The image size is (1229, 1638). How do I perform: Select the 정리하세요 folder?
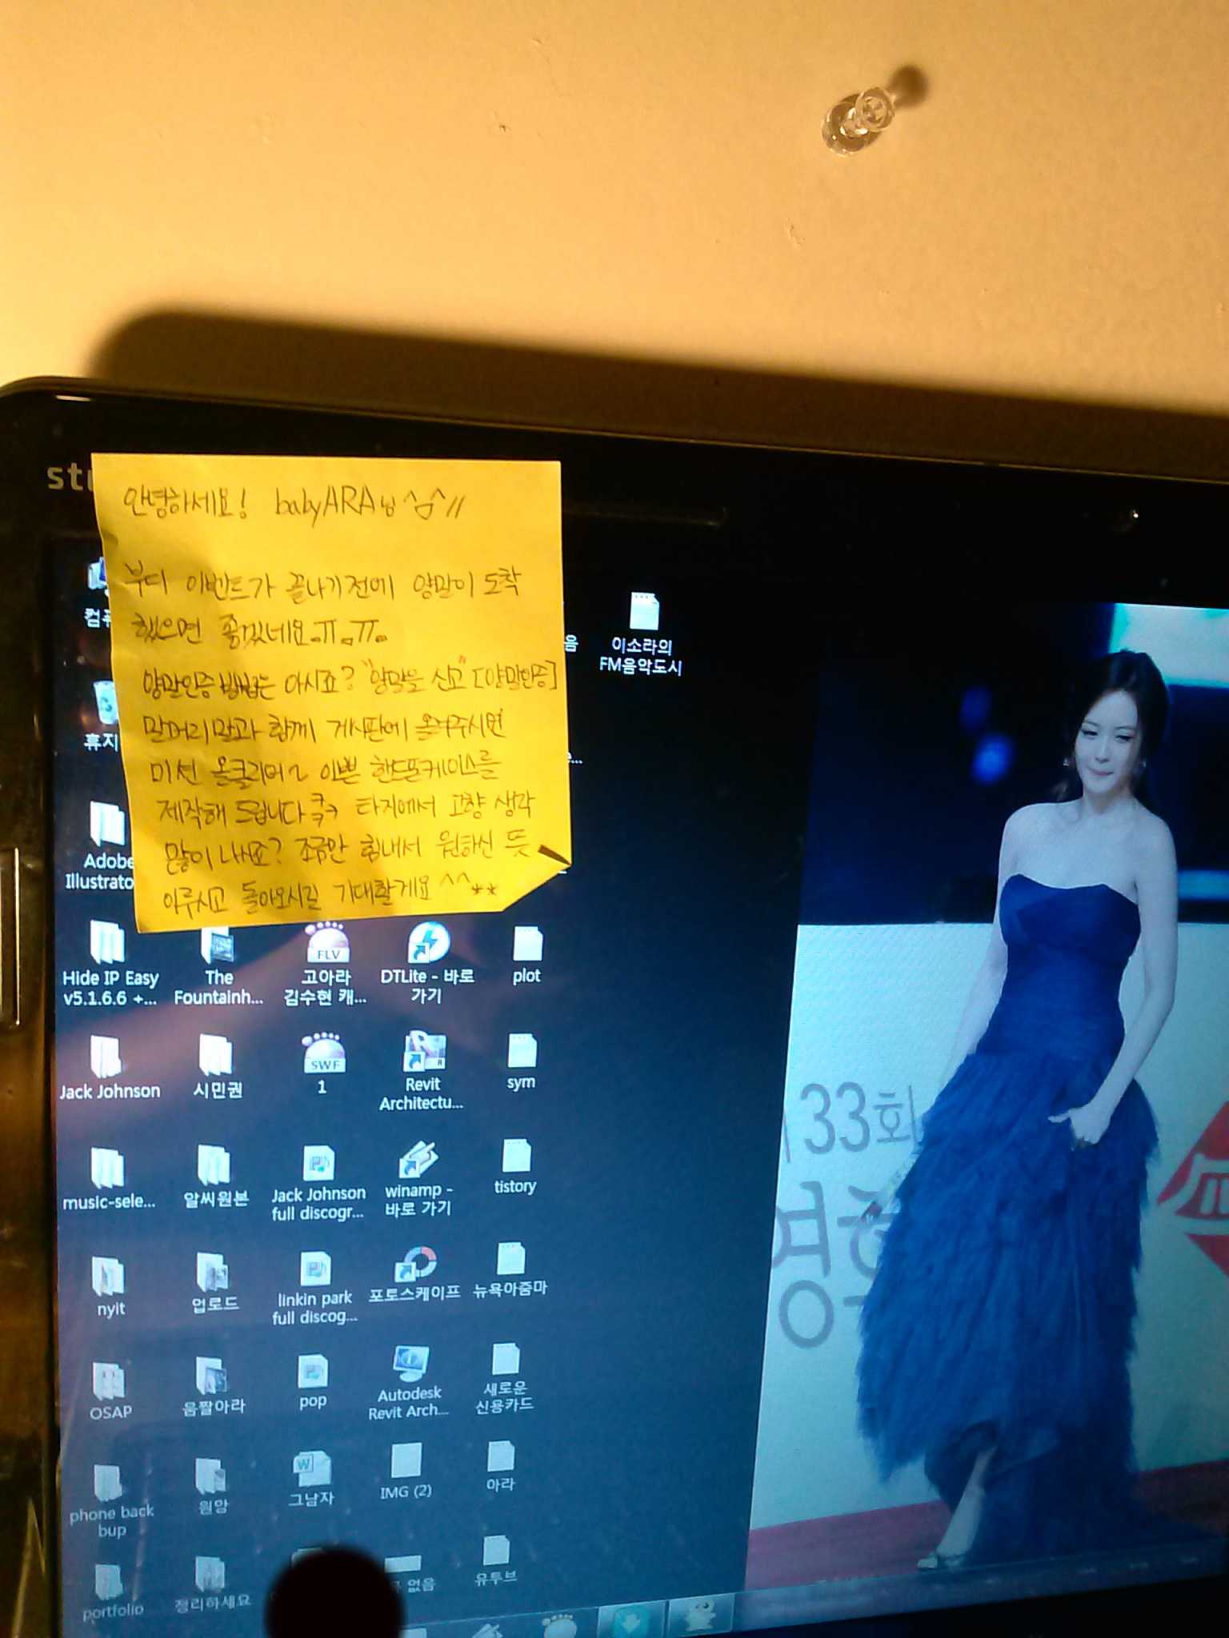tap(211, 1585)
